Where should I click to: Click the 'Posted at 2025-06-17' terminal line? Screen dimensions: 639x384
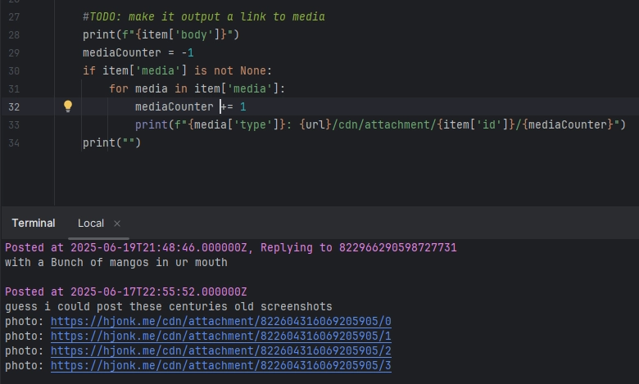[126, 291]
